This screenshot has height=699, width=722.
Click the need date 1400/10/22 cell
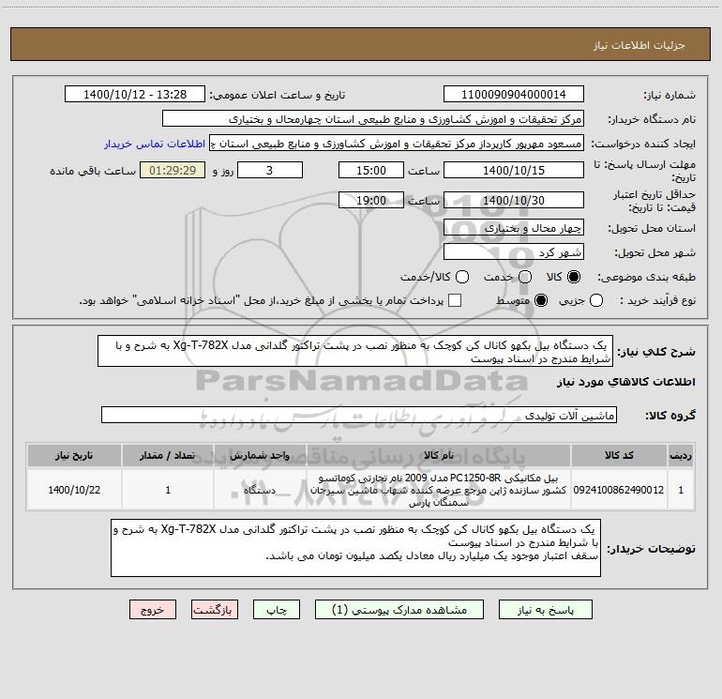[74, 490]
